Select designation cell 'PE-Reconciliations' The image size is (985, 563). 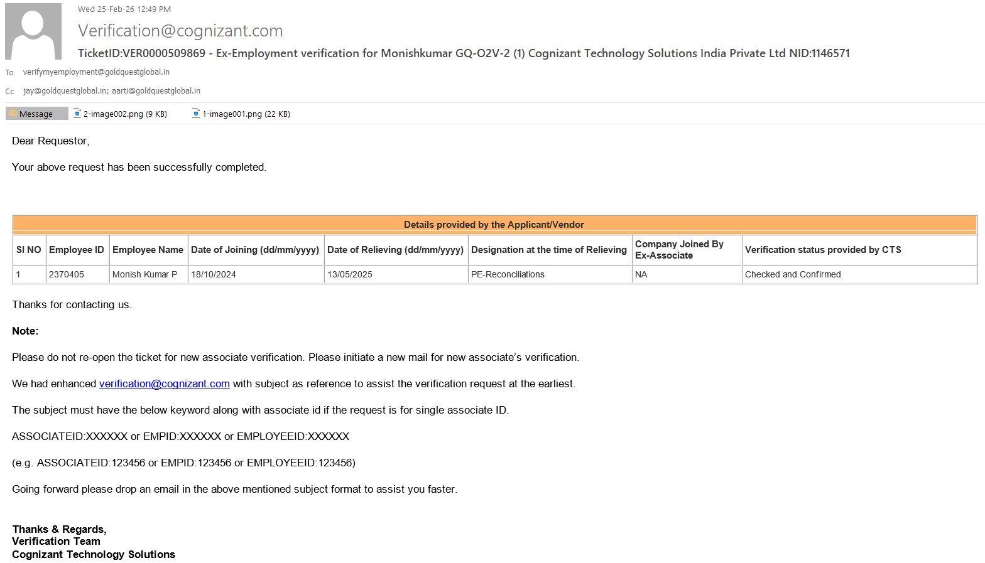point(549,274)
